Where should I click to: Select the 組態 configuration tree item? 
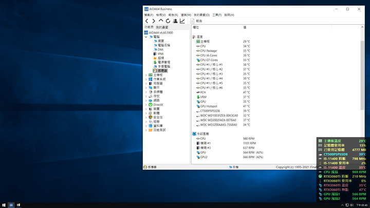pyautogui.click(x=154, y=122)
